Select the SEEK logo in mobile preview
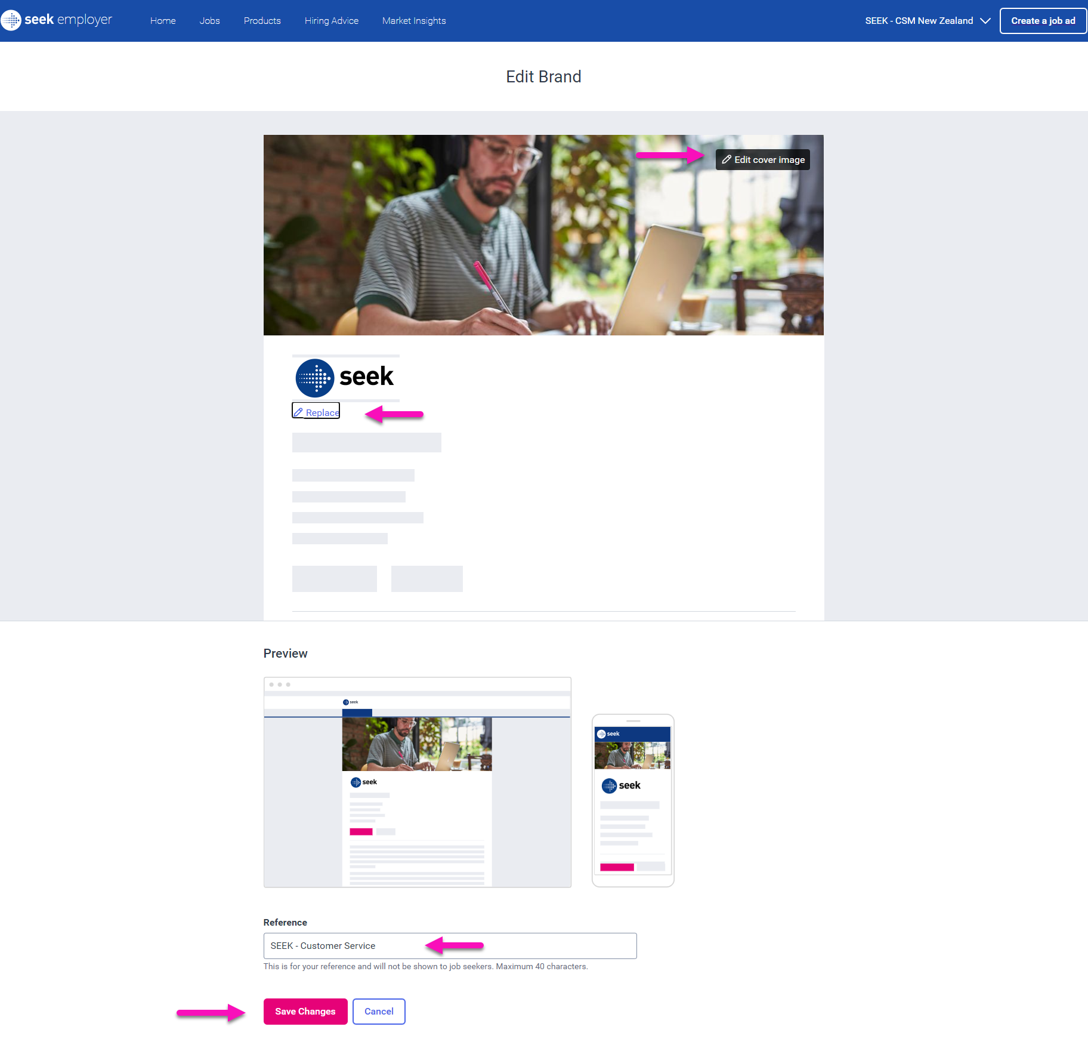The height and width of the screenshot is (1042, 1088). click(610, 786)
